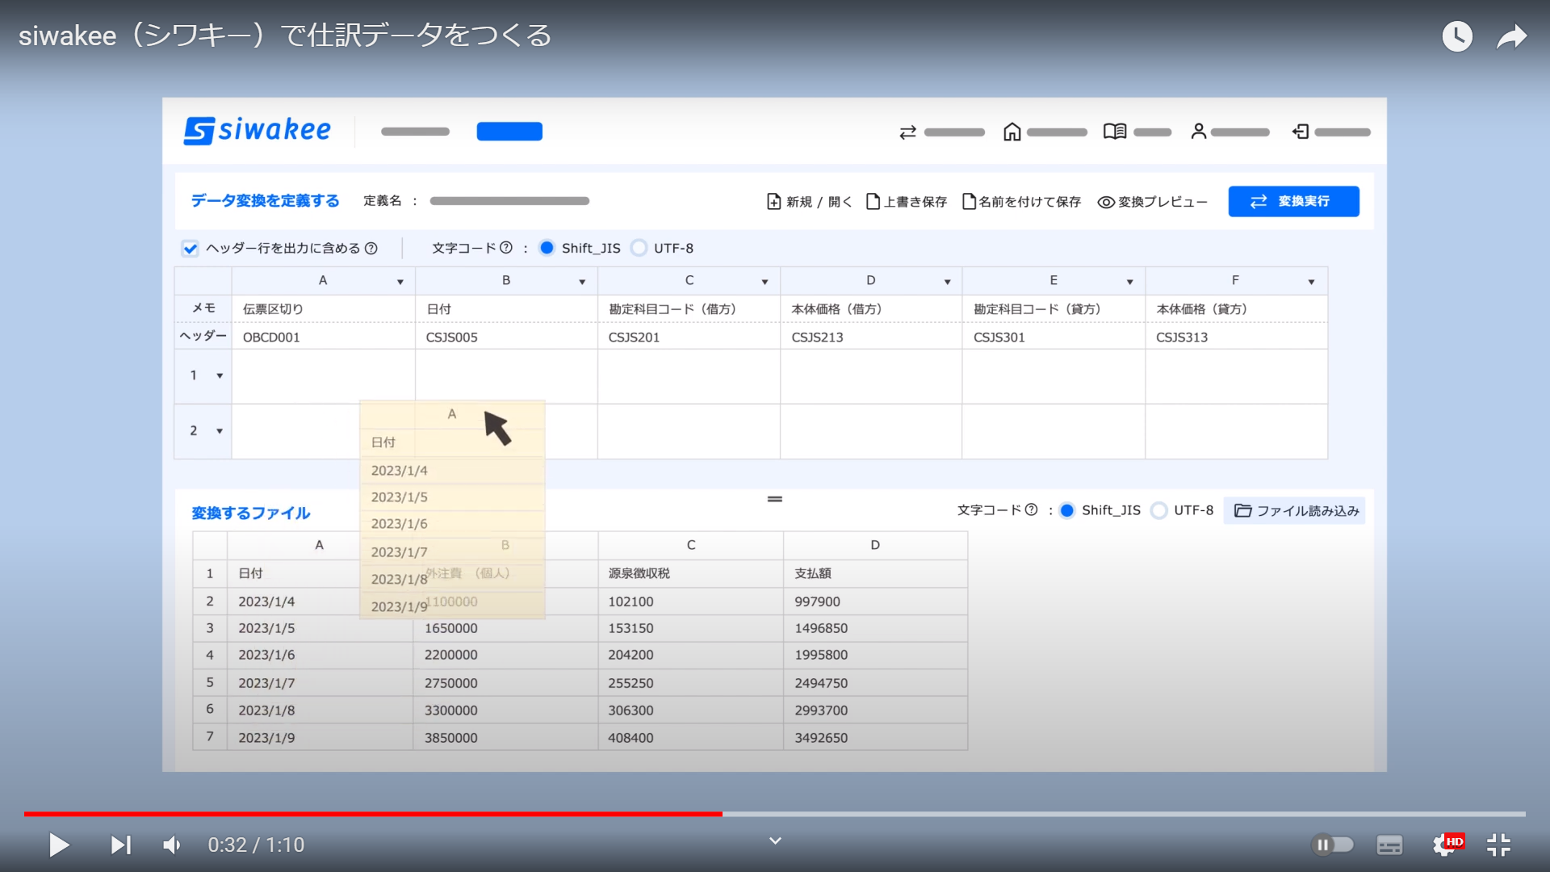Open the home icon in siwakee header

(1012, 132)
